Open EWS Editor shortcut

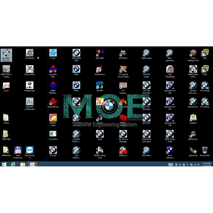146,151
